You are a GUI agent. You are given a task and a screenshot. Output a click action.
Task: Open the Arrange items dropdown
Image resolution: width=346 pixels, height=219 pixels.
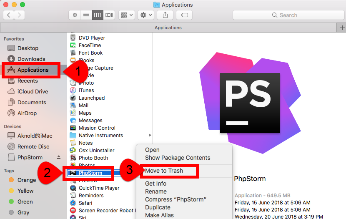(126, 15)
